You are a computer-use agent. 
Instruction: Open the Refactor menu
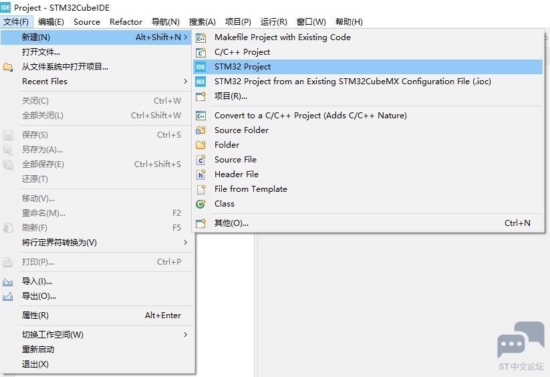(126, 22)
